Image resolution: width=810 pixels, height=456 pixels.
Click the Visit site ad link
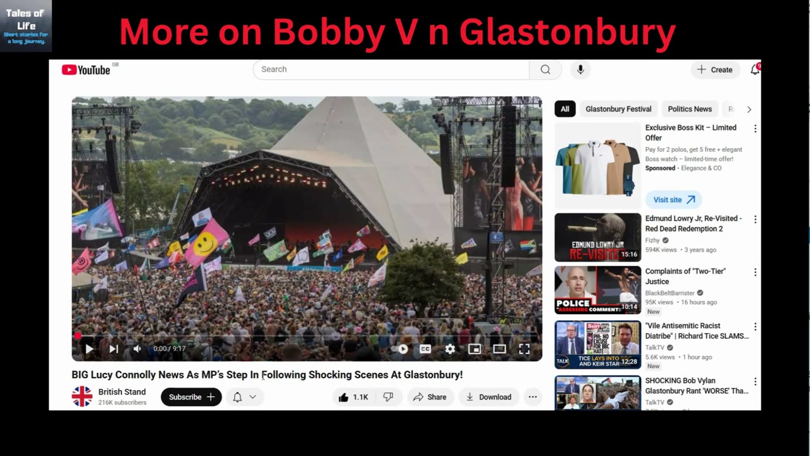coord(673,199)
